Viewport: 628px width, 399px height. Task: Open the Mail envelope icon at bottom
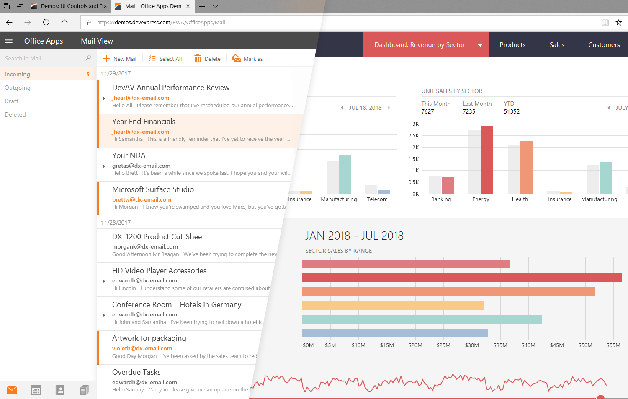click(x=11, y=390)
